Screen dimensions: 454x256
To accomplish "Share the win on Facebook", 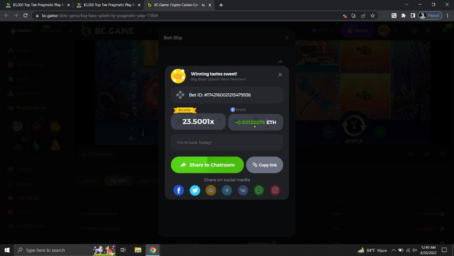I will point(179,191).
